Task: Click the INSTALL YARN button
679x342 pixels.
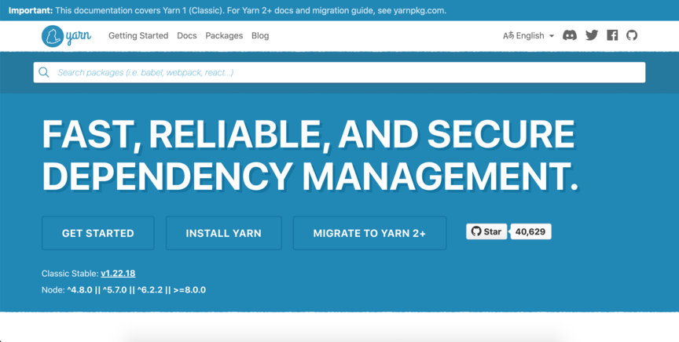Action: [x=223, y=233]
